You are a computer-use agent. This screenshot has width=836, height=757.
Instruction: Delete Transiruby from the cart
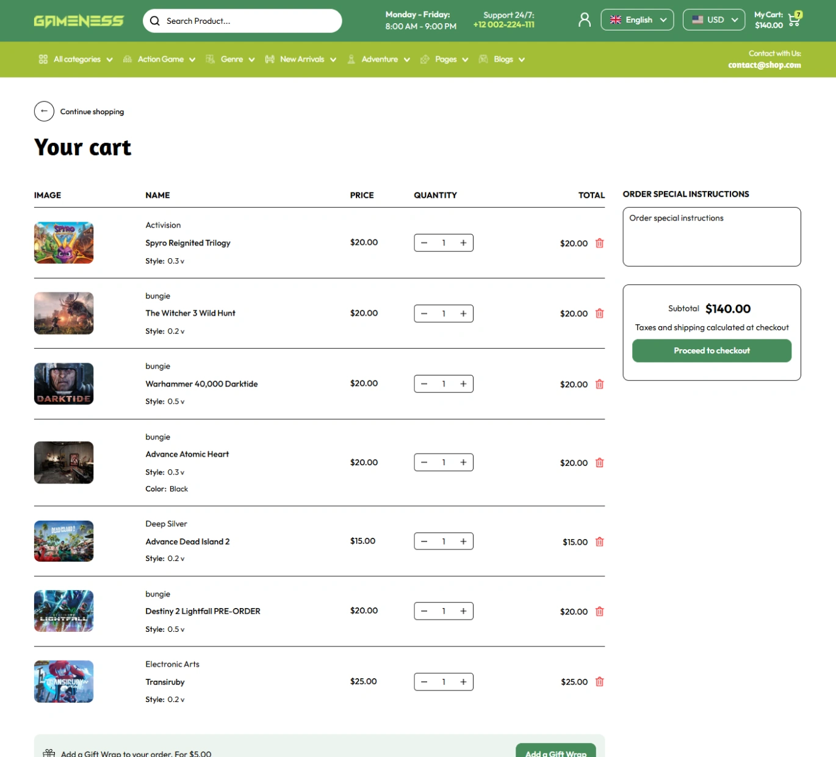(600, 682)
